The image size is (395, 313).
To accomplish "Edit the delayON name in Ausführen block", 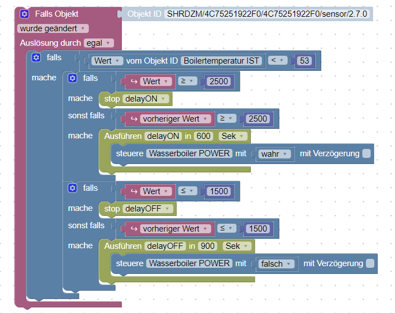I will pyautogui.click(x=163, y=136).
